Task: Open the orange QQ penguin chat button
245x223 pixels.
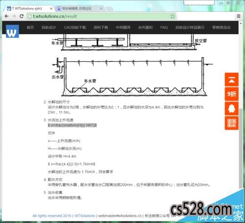Action: click(232, 108)
